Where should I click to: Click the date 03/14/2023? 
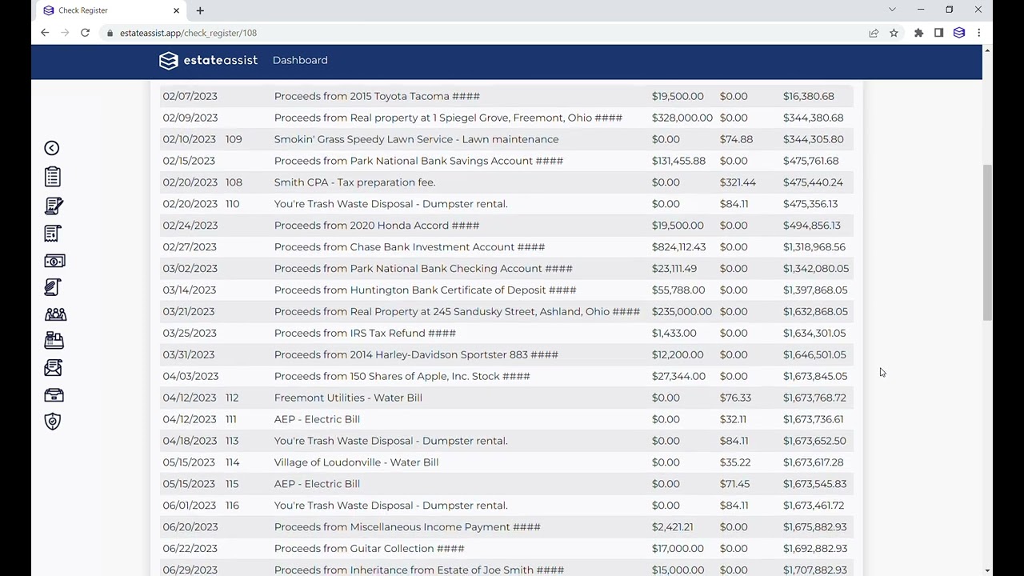(190, 290)
